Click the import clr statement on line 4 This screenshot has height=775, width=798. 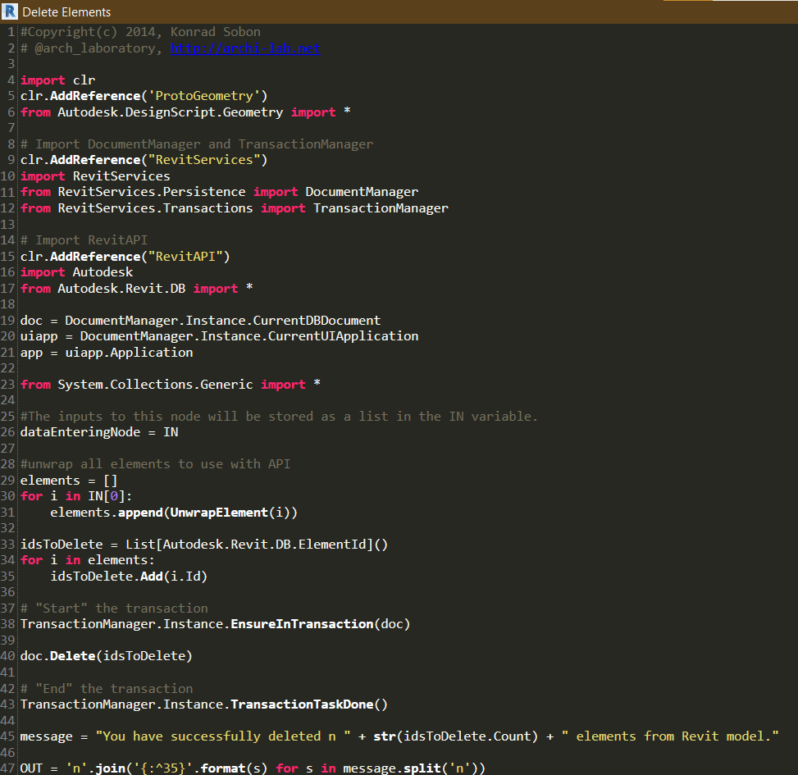coord(56,80)
